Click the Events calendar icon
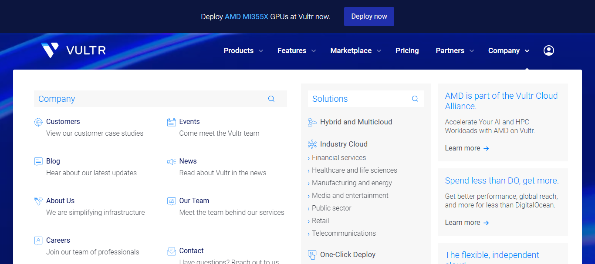The width and height of the screenshot is (595, 264). click(172, 122)
